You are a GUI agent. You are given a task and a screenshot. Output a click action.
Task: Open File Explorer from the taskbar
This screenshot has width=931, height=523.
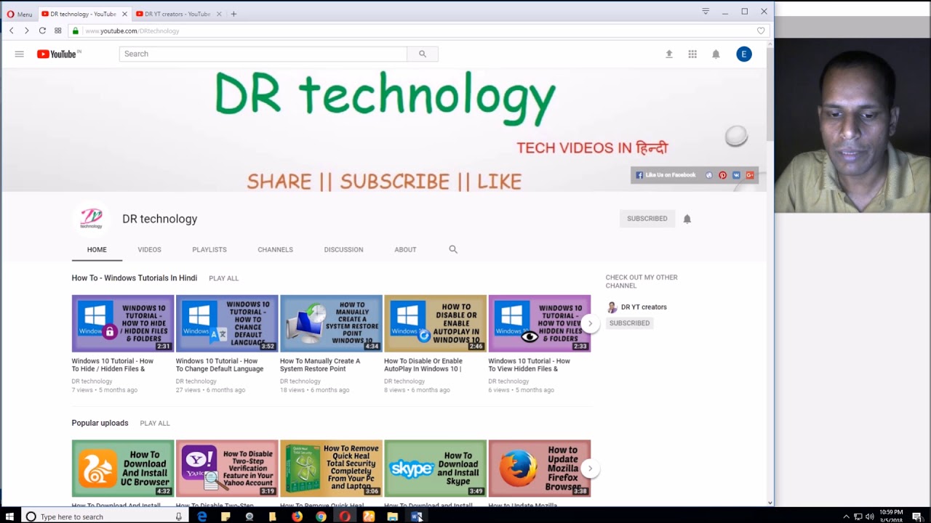(393, 516)
